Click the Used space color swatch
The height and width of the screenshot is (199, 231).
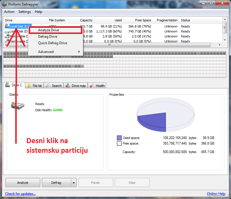point(119,138)
